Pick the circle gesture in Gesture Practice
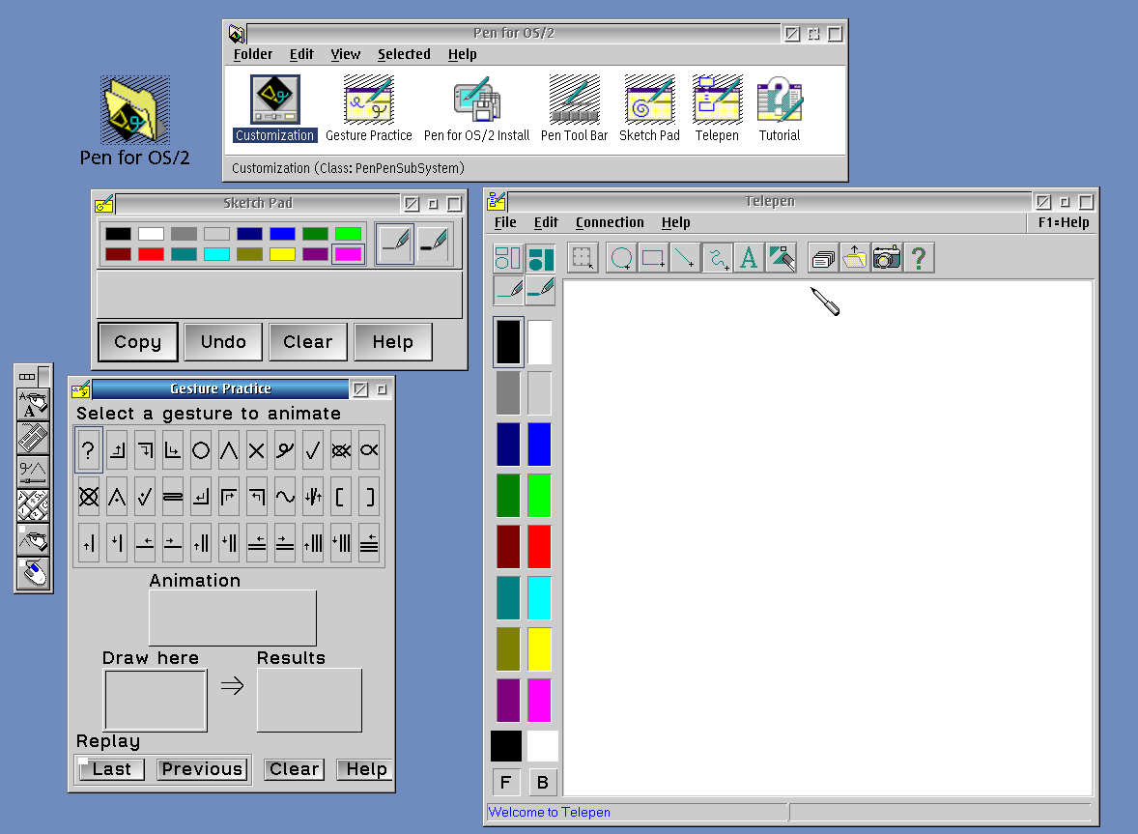Screen dimensions: 1138x834 (201, 450)
